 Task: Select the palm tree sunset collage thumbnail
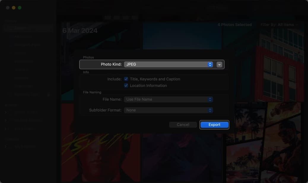(x=263, y=143)
